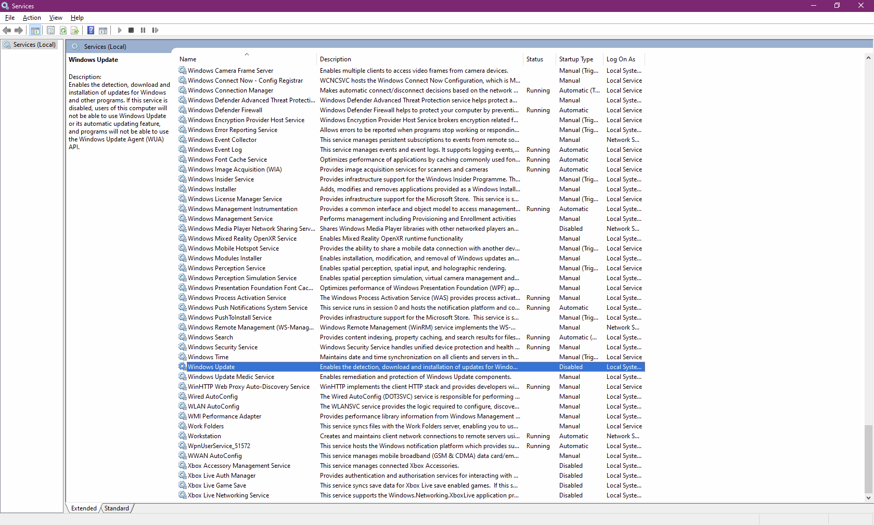Select the WpnUserService_51572 entry
Screen dimensions: 874x525
(x=411, y=446)
